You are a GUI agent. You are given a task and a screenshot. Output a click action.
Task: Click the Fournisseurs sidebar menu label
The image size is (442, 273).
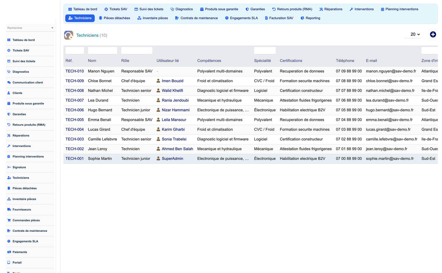point(22,210)
